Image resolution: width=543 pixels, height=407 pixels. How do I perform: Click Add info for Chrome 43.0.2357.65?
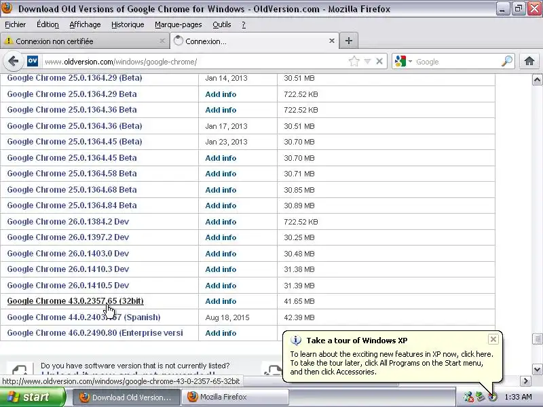coord(221,301)
